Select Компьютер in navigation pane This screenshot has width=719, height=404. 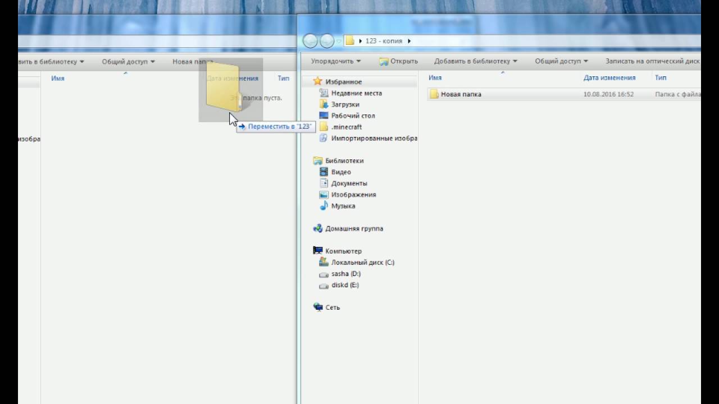coord(344,251)
